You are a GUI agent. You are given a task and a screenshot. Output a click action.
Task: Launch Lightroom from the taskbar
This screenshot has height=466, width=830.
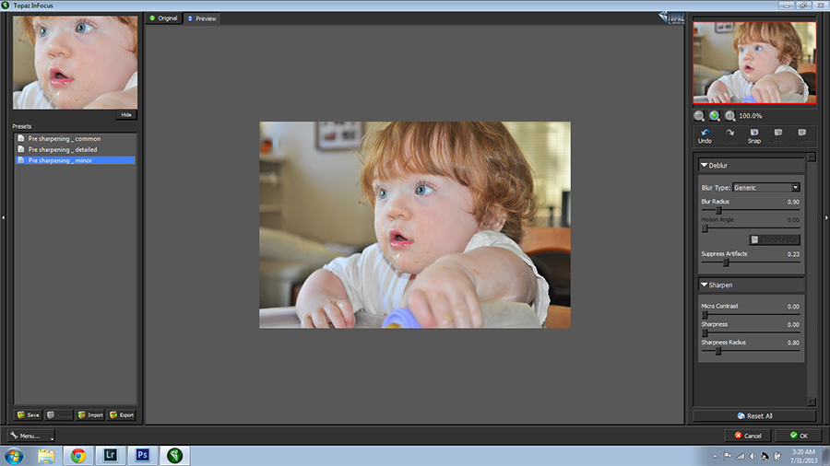111,455
